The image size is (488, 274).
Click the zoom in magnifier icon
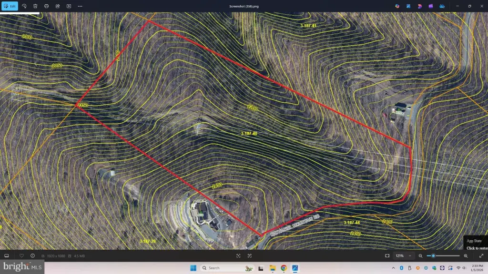[466, 255]
